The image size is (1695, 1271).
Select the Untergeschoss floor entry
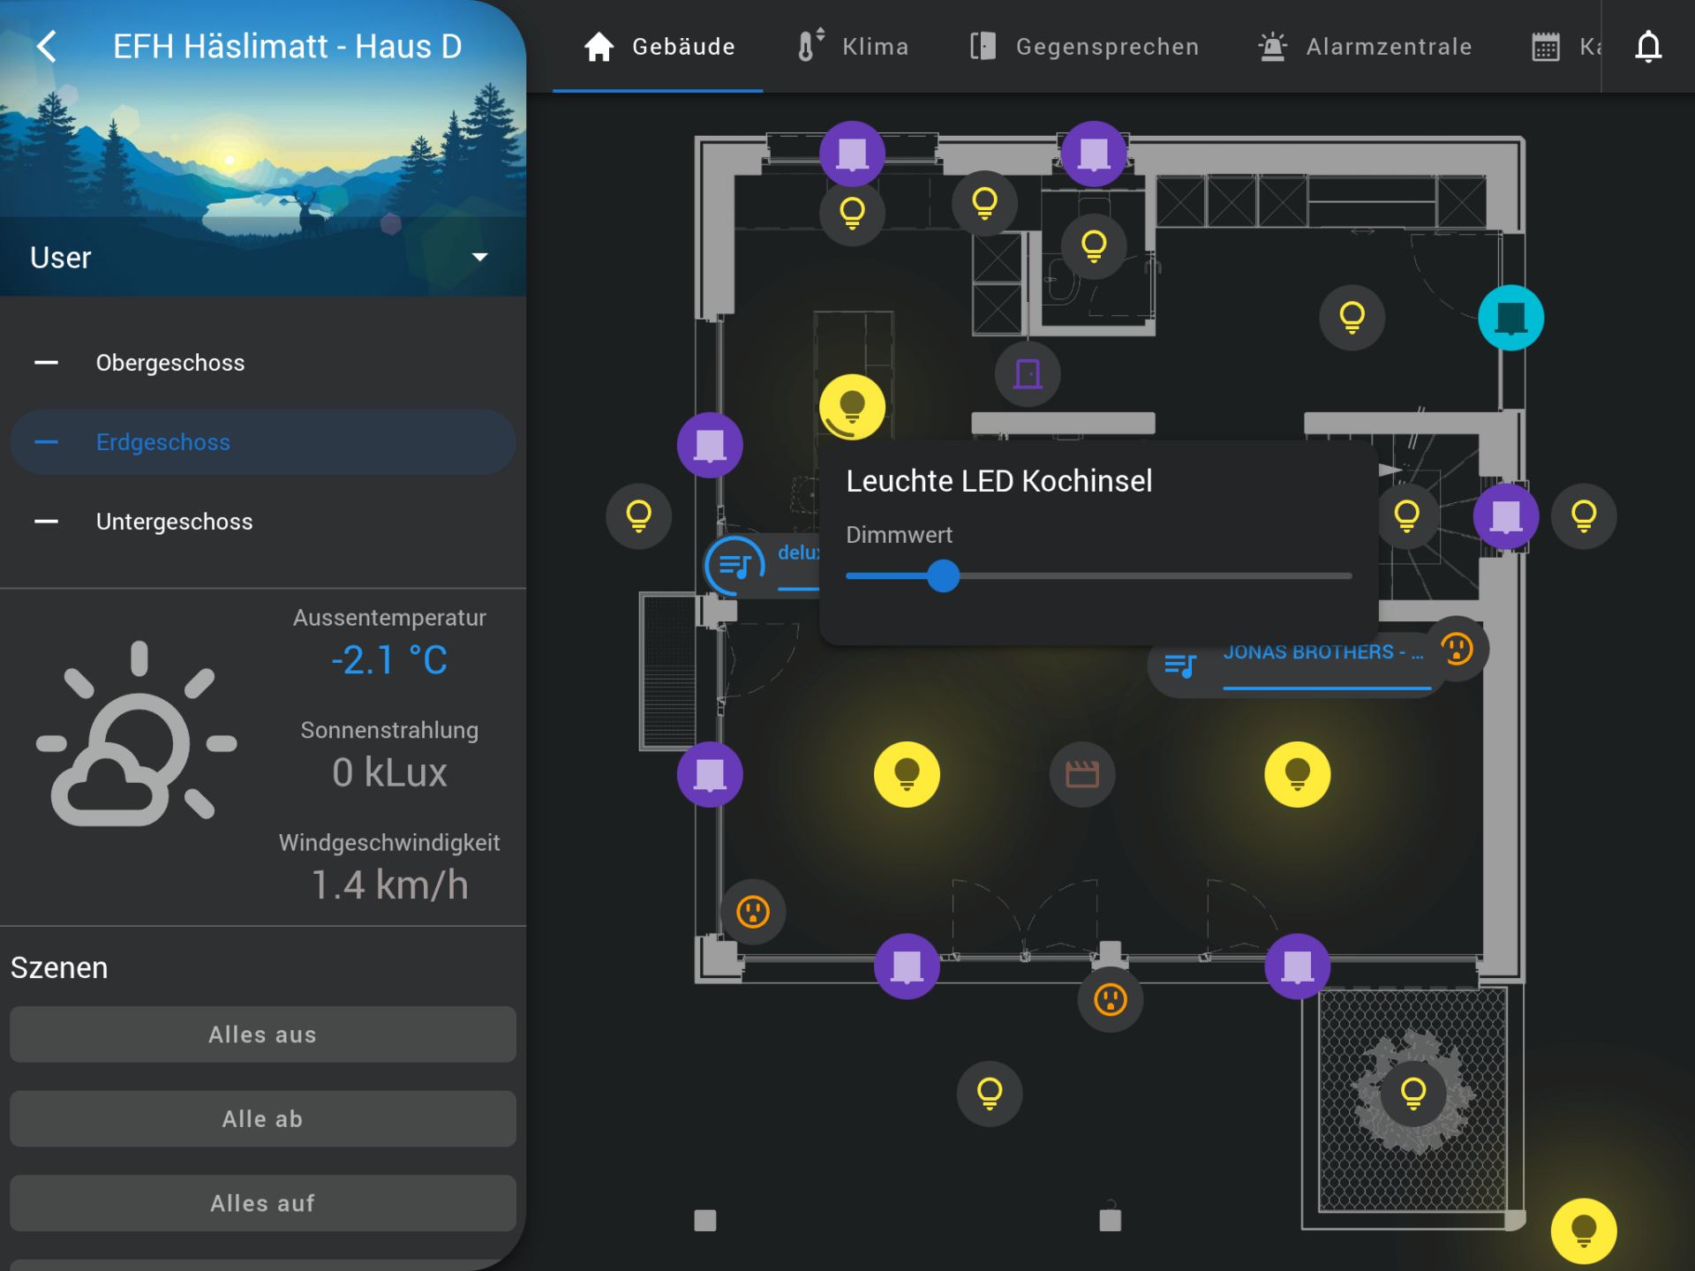click(x=174, y=522)
